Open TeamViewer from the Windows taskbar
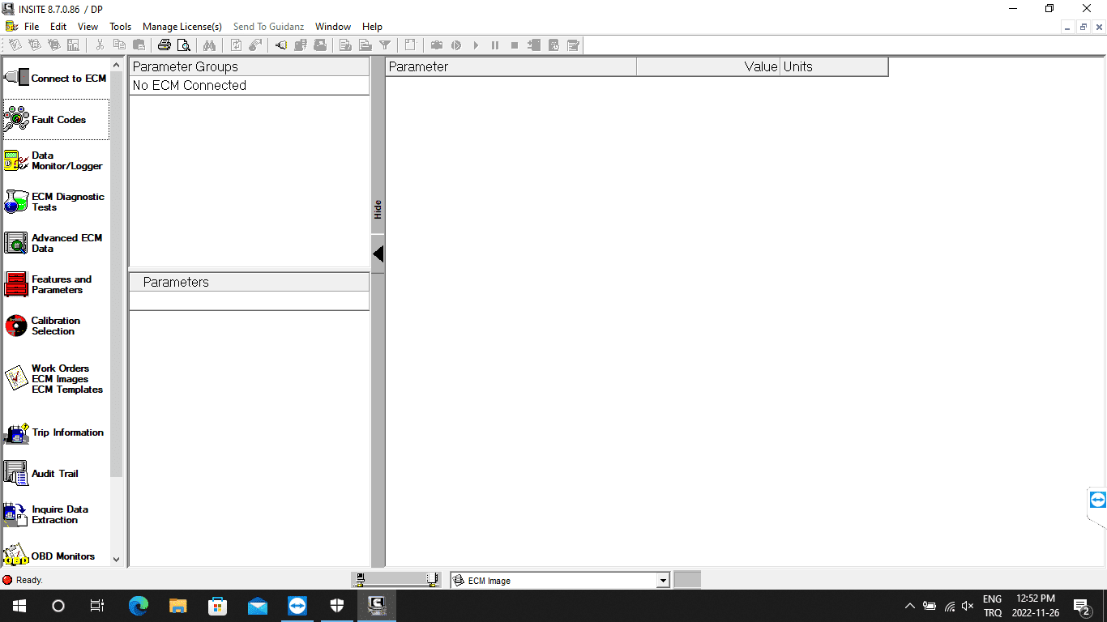This screenshot has width=1107, height=622. pos(297,606)
